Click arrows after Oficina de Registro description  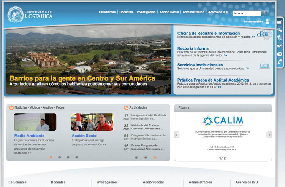[253, 37]
